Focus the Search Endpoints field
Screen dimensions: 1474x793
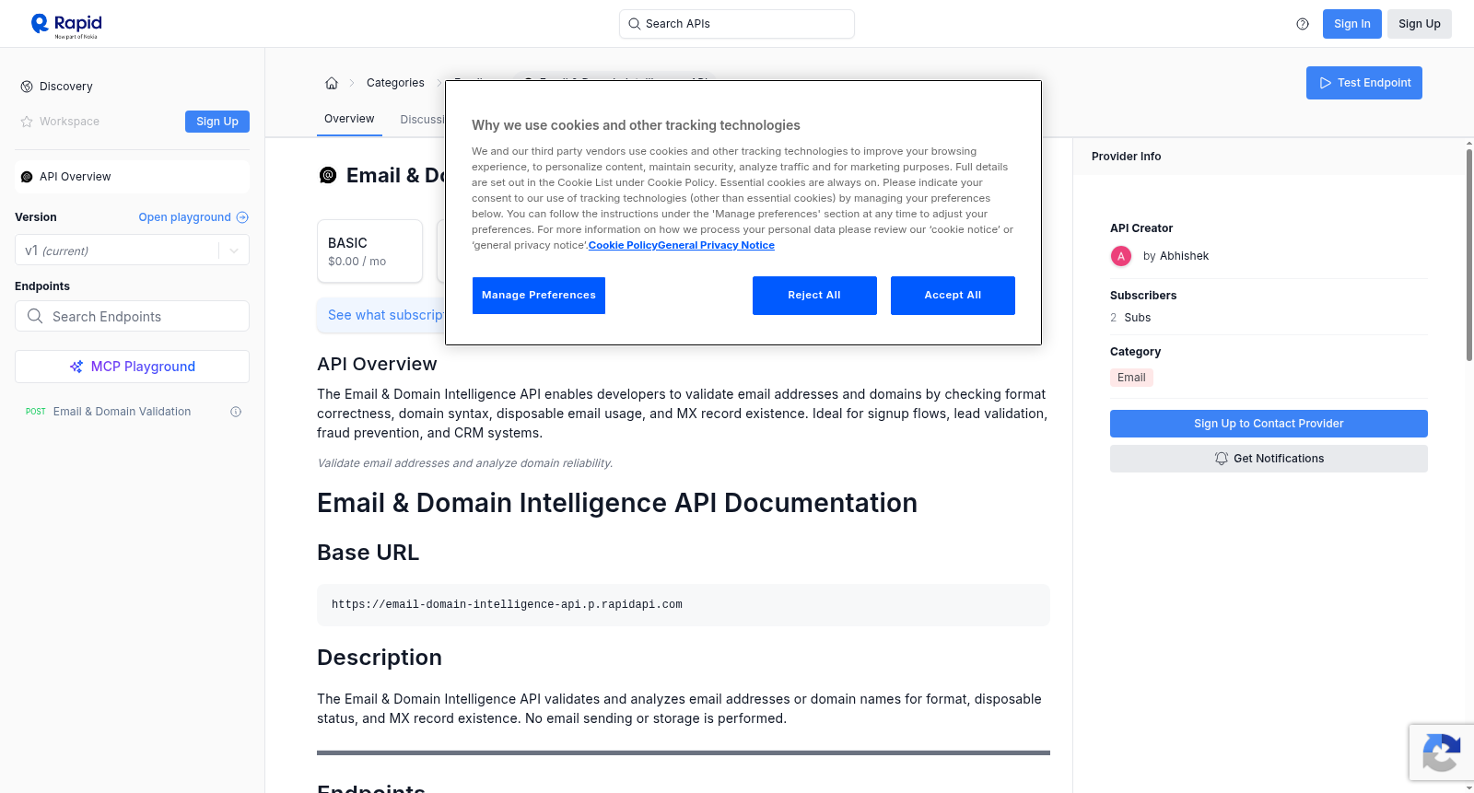[132, 316]
